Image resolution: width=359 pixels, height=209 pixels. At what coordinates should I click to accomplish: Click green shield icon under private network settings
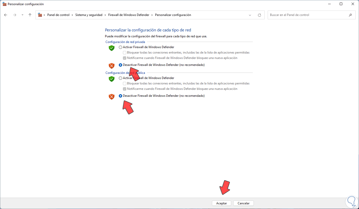[x=111, y=48]
